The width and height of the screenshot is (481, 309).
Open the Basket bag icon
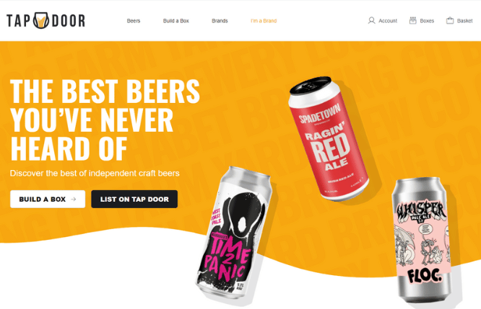click(450, 20)
